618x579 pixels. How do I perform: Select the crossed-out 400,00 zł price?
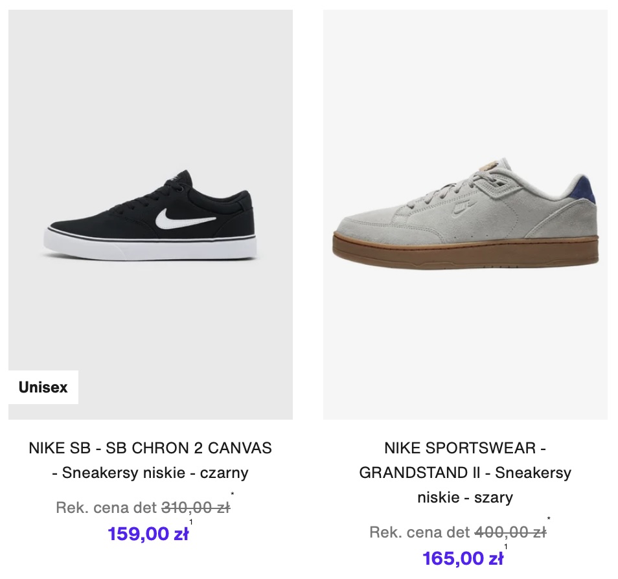pyautogui.click(x=510, y=532)
